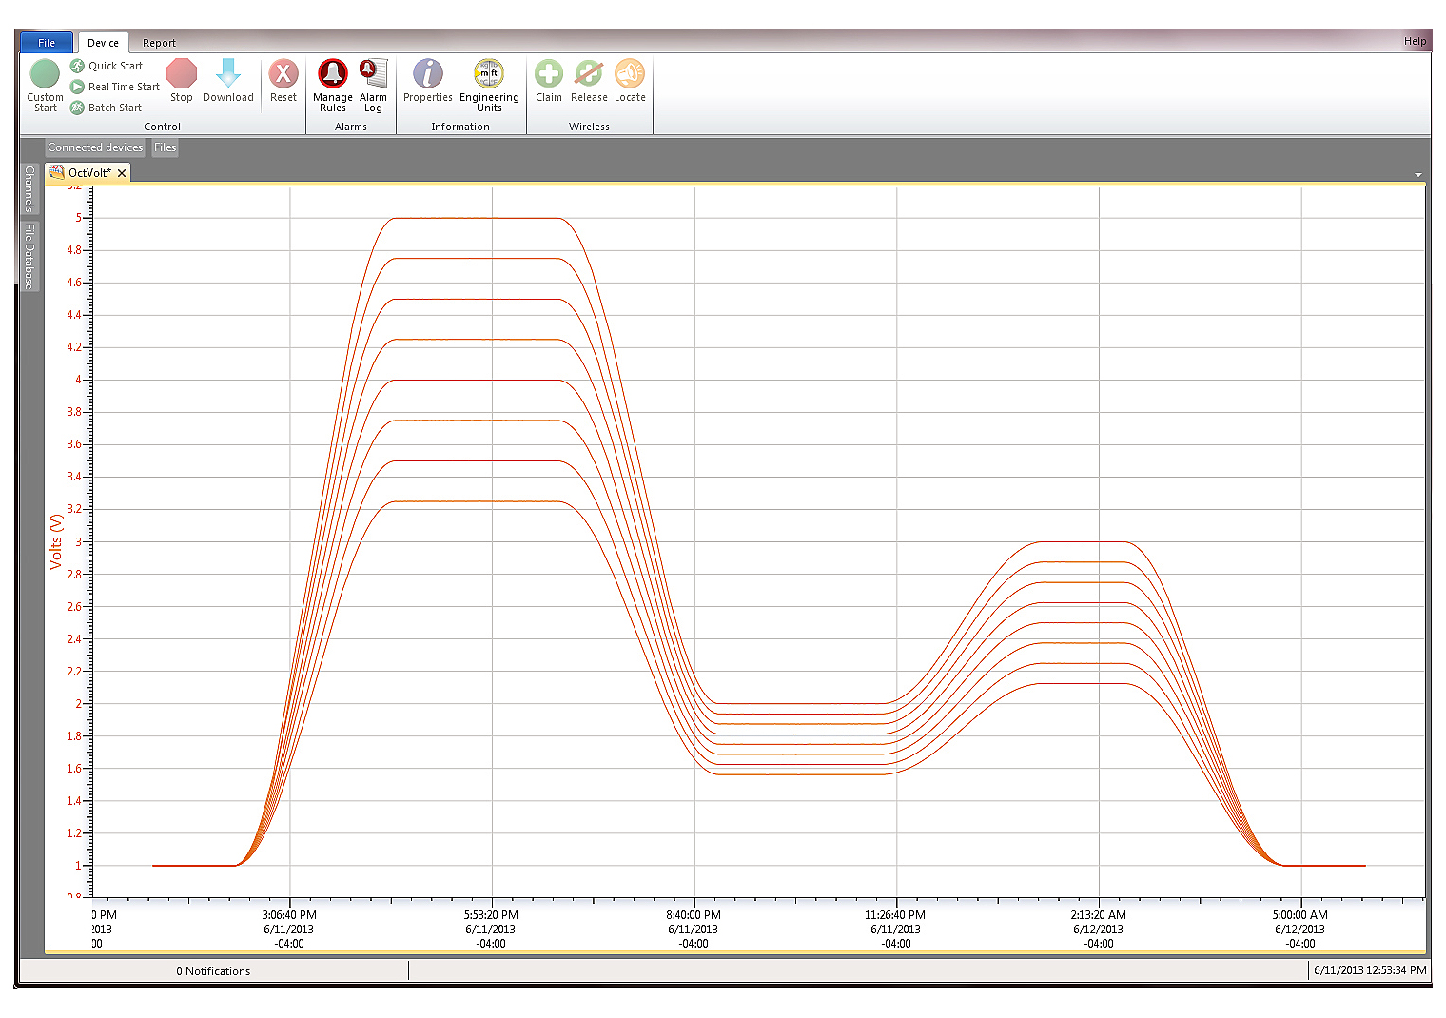Screen dimensions: 1446x1018
Task: Open Manage Rules alarm bell icon
Action: coord(332,74)
